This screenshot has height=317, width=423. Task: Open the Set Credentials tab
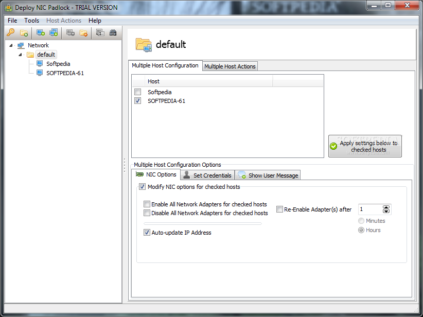pyautogui.click(x=207, y=175)
